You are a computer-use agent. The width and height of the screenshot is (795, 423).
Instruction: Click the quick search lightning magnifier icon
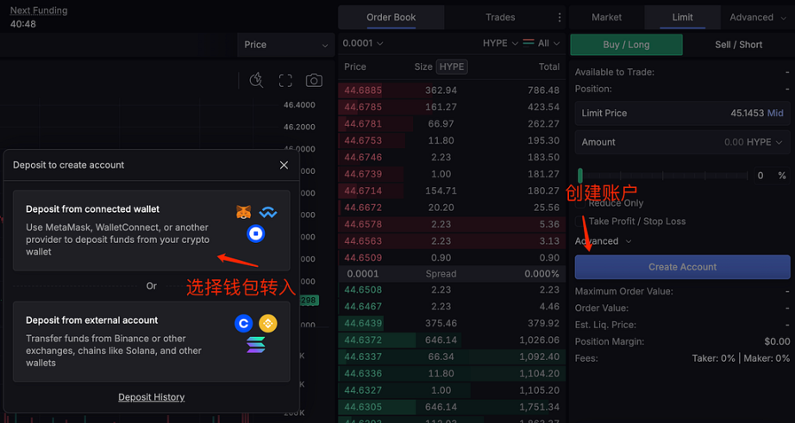click(x=256, y=80)
